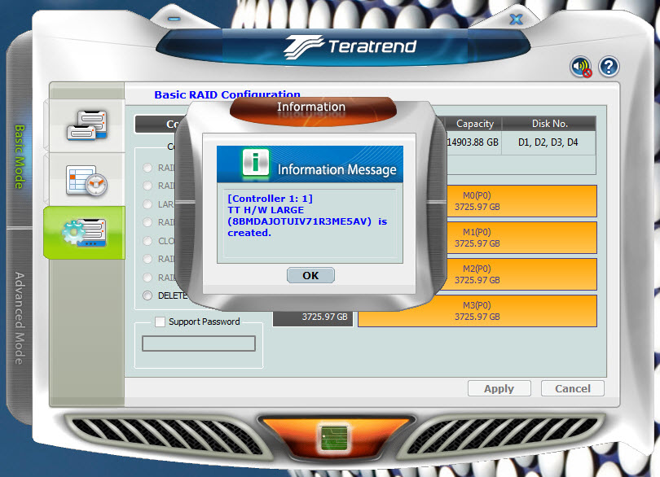This screenshot has height=477, width=660.
Task: Open the event schedule sidebar icon
Action: (x=86, y=181)
